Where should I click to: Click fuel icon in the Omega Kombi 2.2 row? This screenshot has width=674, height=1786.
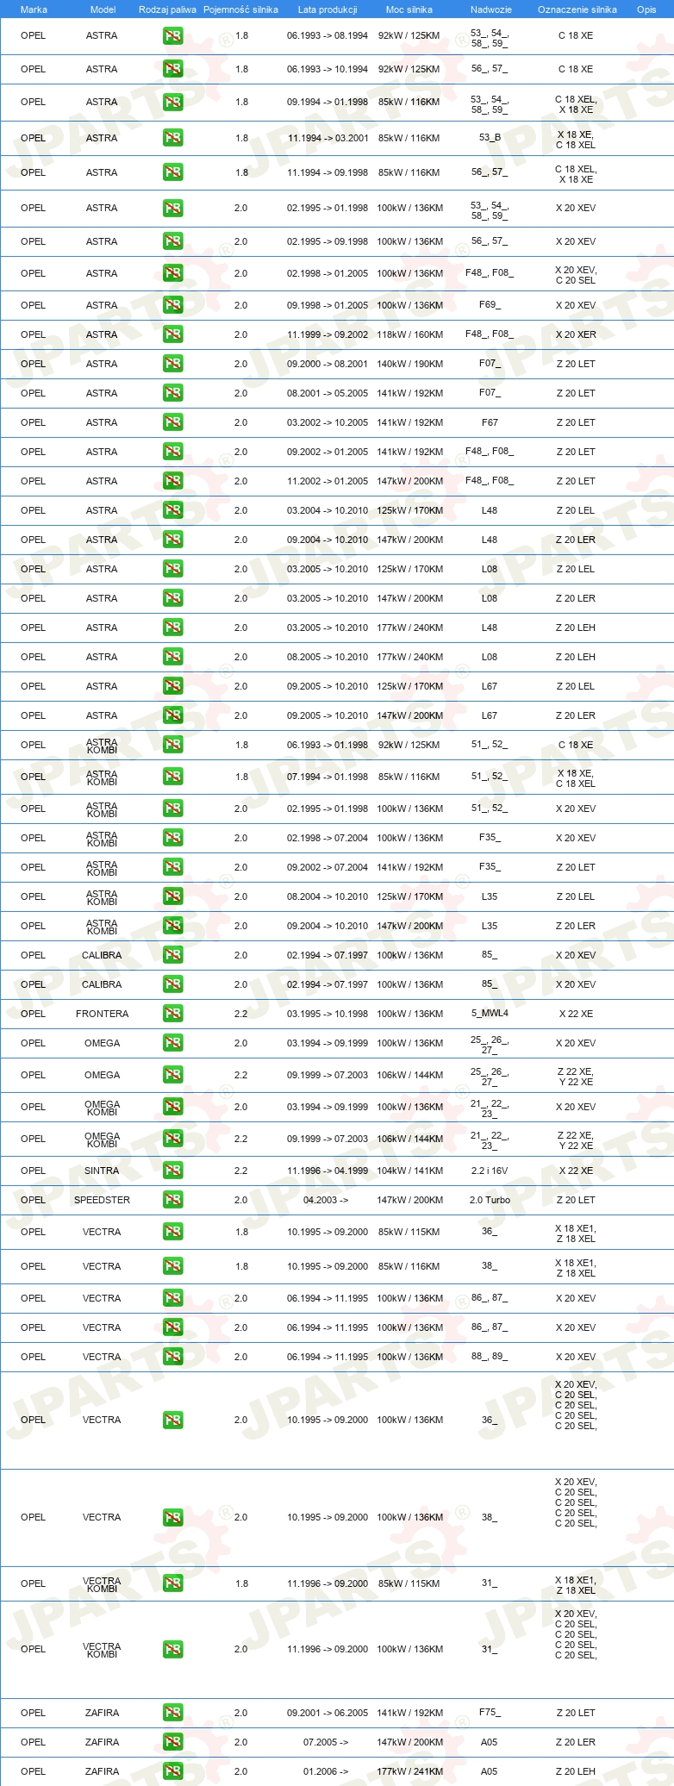[x=172, y=1139]
